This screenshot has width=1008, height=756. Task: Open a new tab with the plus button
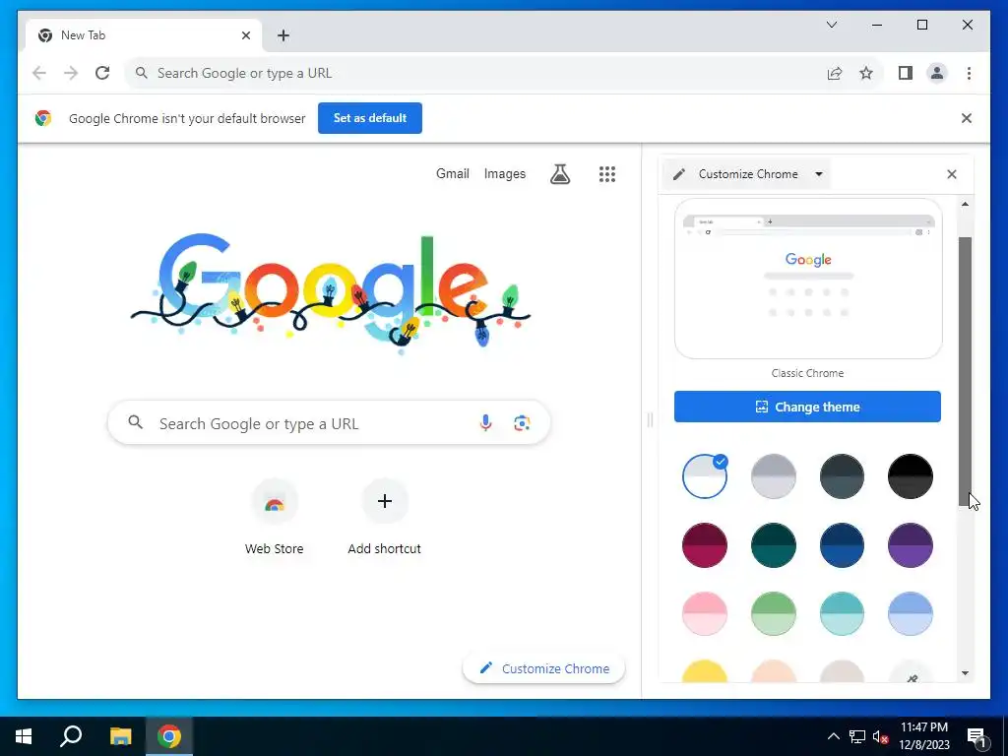coord(283,35)
